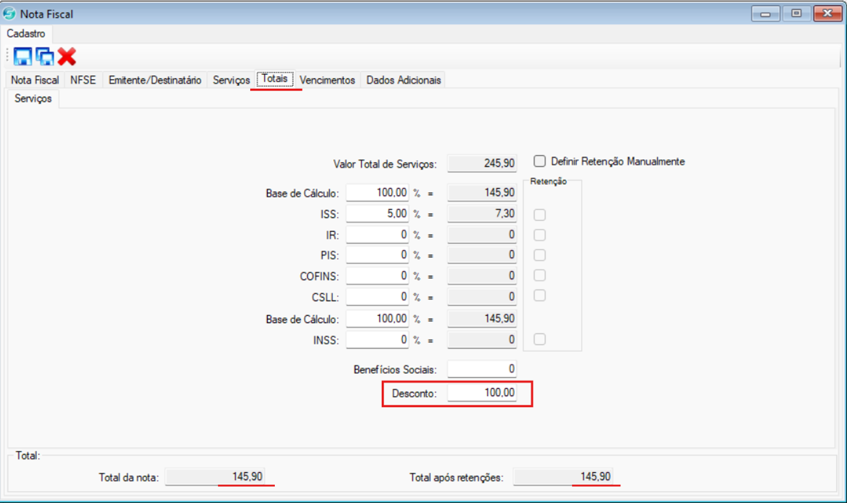Viewport: 847px width, 503px height.
Task: Click the INSS percentage input field
Action: [378, 340]
